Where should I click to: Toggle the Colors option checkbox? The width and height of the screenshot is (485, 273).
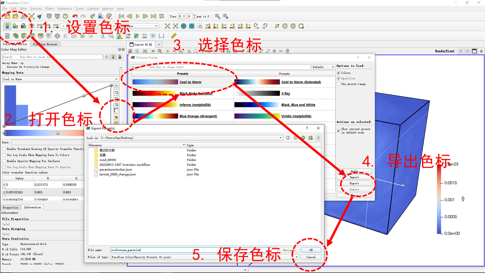(x=339, y=73)
